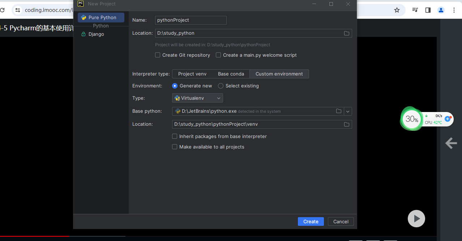This screenshot has width=462, height=241.
Task: Click the Base python path D:\JetBrains\python.exe
Action: click(209, 111)
